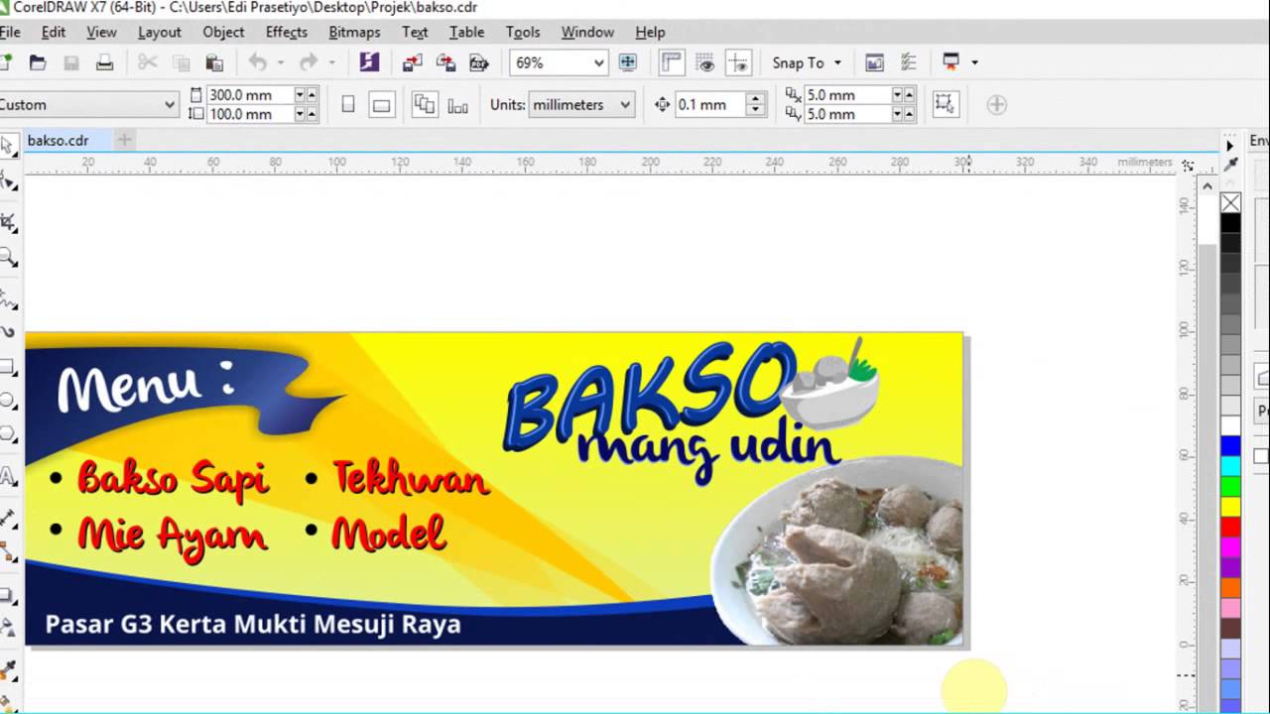
Task: Switch to the bakso.cdr document tab
Action: click(59, 140)
